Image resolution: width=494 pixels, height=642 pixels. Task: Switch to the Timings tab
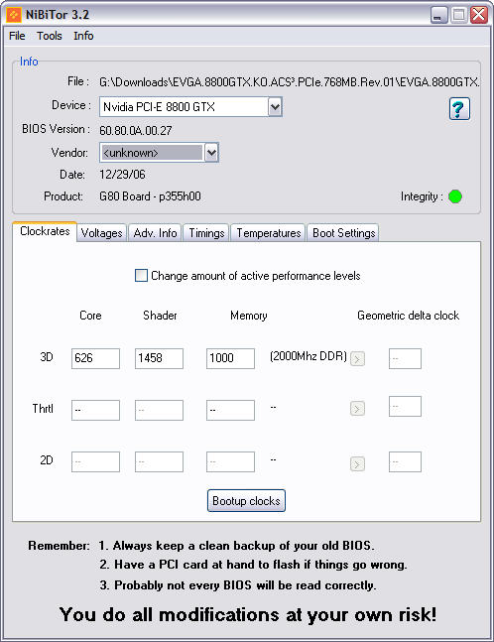pos(206,233)
